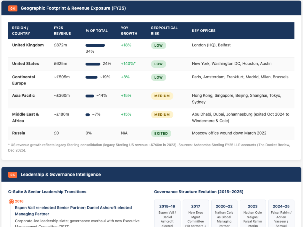Click the Asia Pacific MEDIUM risk badge
Image resolution: width=303 pixels, height=227 pixels.
[x=162, y=96]
